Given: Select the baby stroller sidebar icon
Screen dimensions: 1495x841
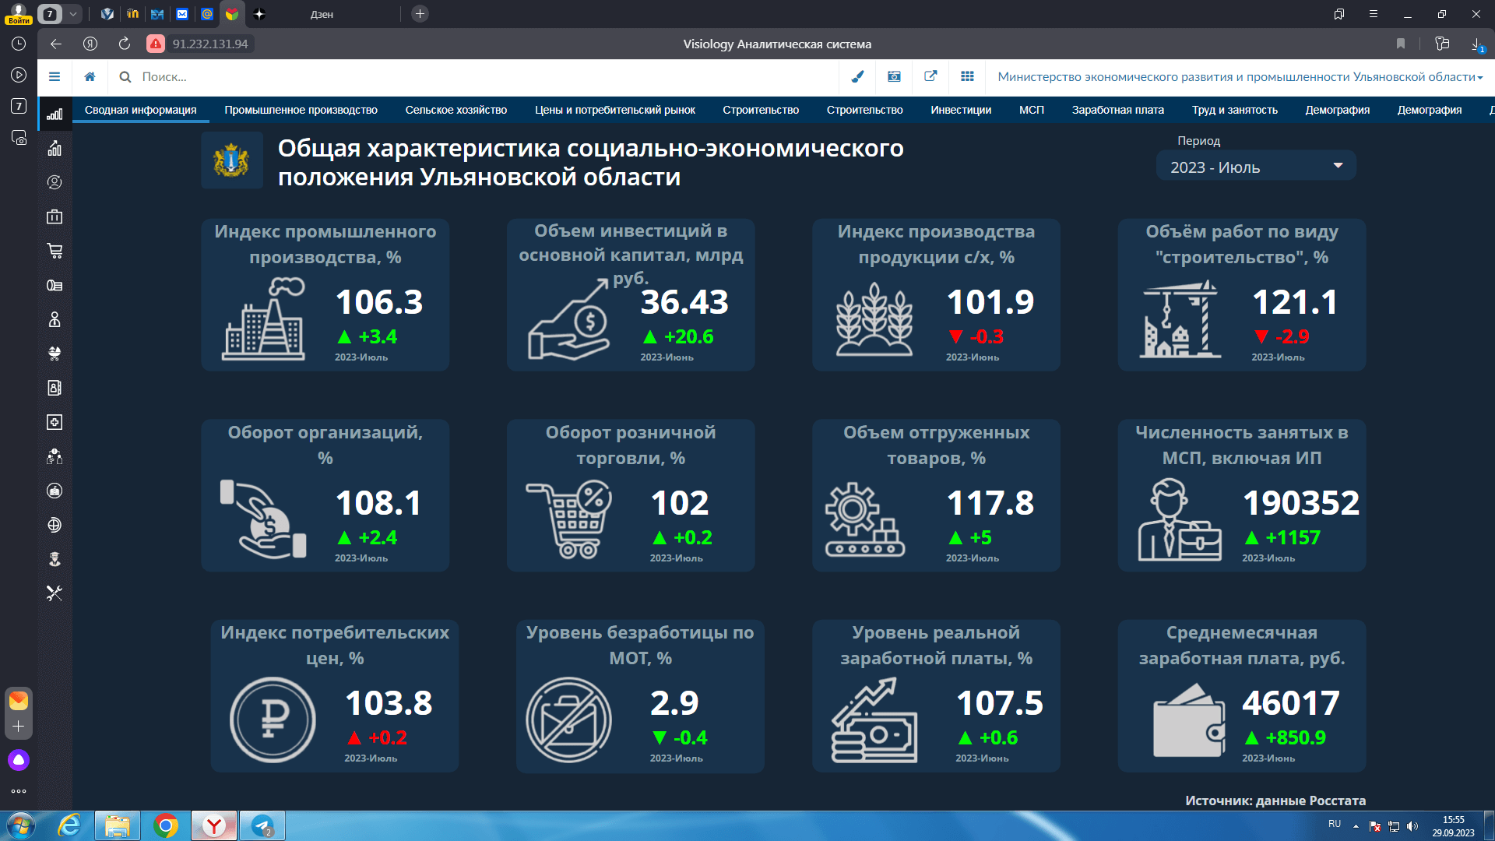Looking at the screenshot, I should pos(55,354).
